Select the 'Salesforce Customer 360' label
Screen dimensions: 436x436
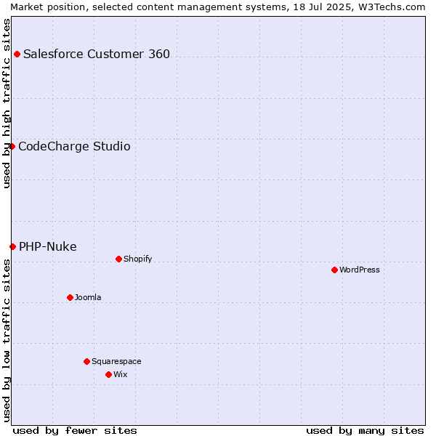pos(97,54)
